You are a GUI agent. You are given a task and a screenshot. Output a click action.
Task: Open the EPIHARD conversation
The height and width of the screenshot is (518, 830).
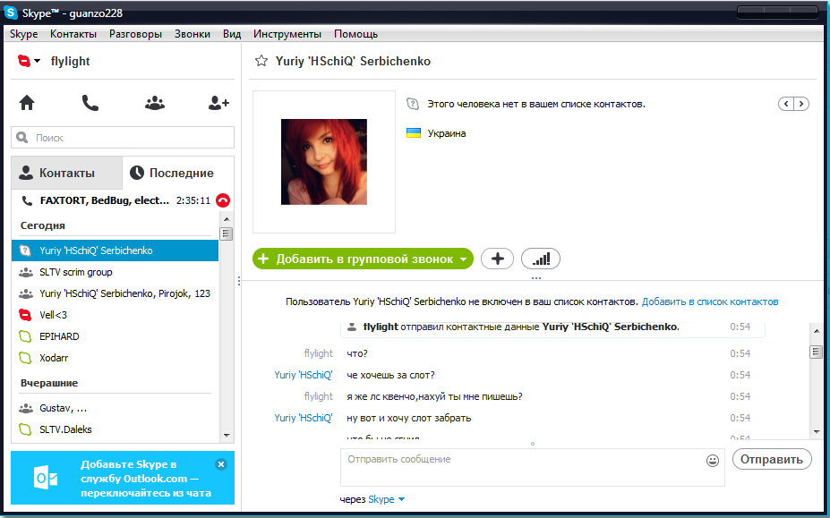pos(115,336)
